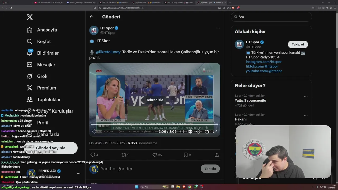Switch to Hakan Çalhanoğlu Performans tab
338x190 pixels.
click(81, 2)
